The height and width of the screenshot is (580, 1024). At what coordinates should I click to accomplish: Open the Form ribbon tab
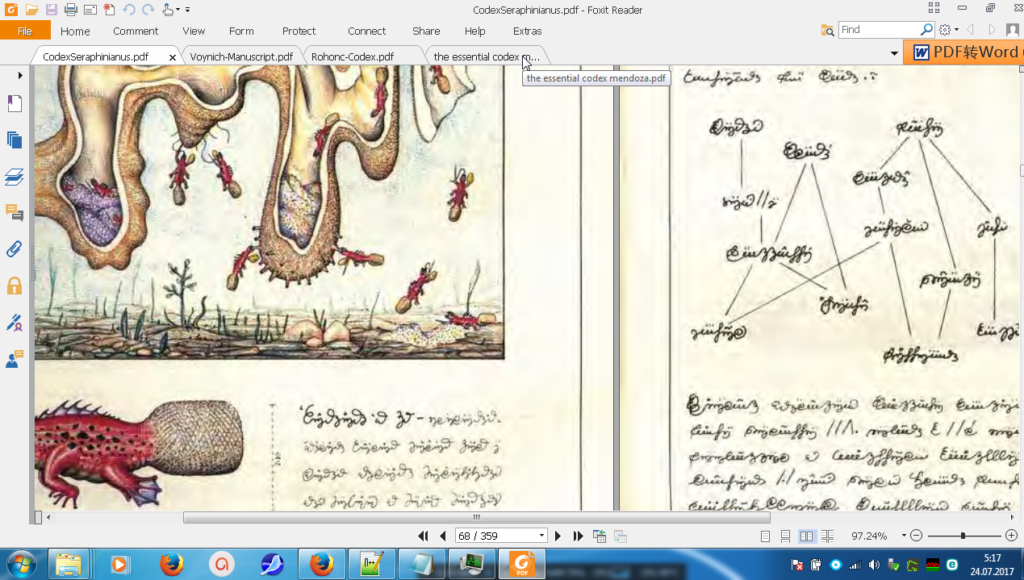click(x=241, y=31)
